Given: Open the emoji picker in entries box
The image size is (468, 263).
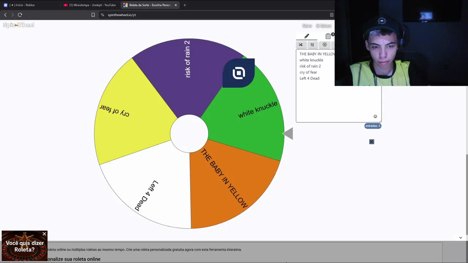Looking at the screenshot, I should pos(375,117).
